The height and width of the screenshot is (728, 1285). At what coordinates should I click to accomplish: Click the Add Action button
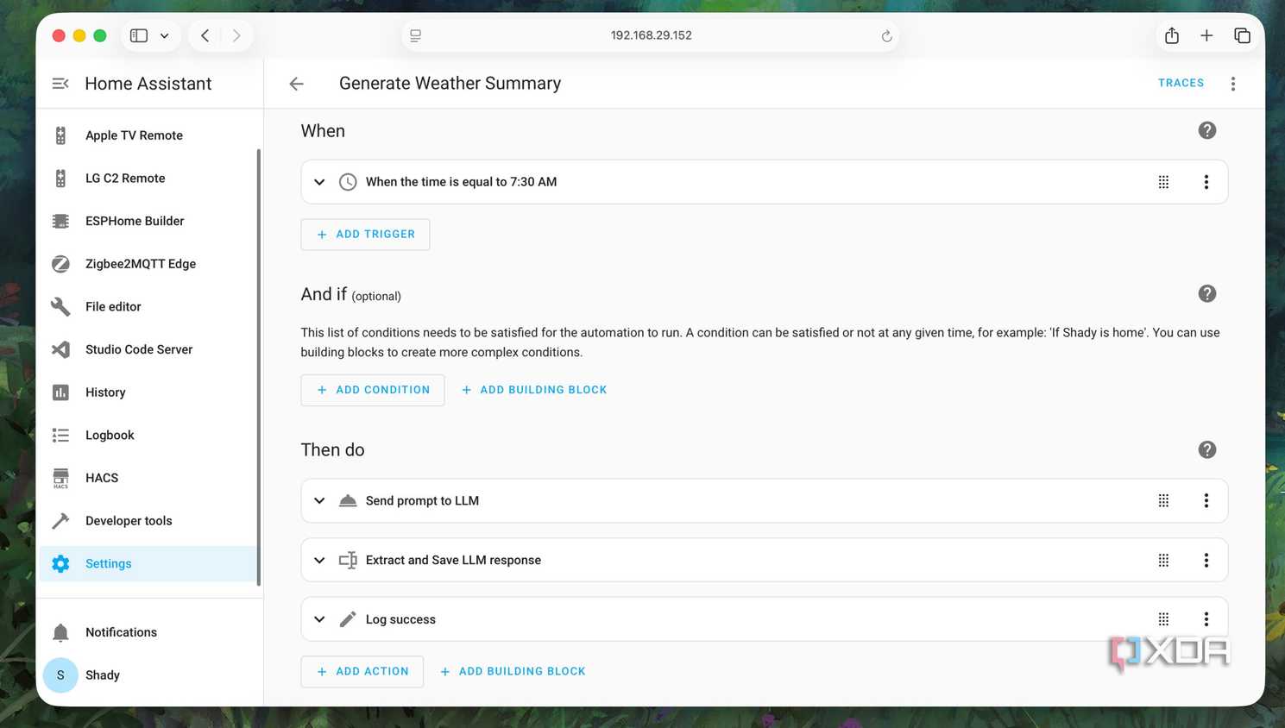click(x=362, y=671)
